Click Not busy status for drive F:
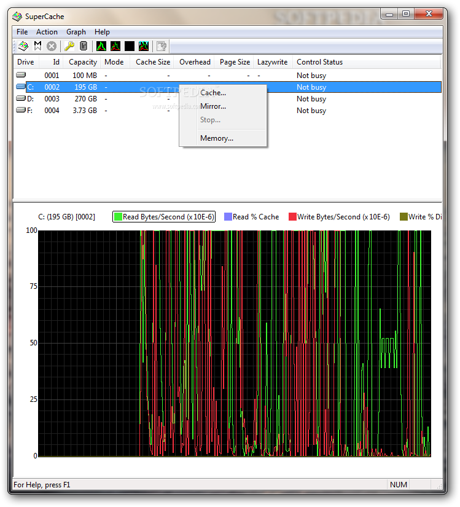The image size is (460, 507). [x=311, y=110]
